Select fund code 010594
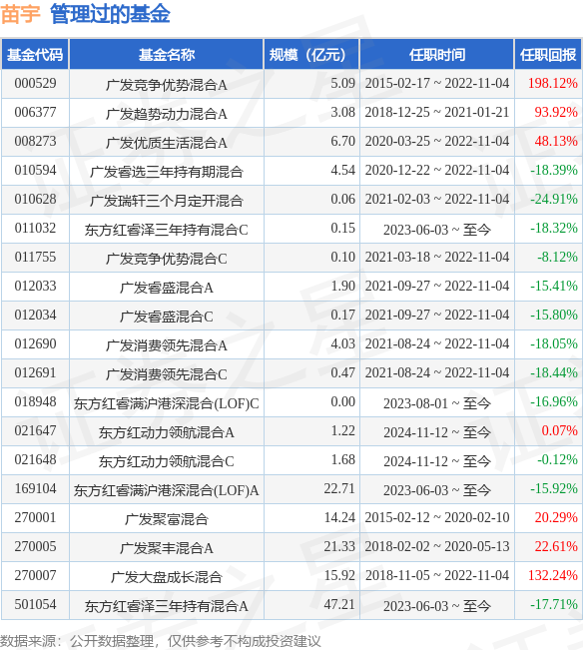Screen dimensions: 583x650 (35, 171)
